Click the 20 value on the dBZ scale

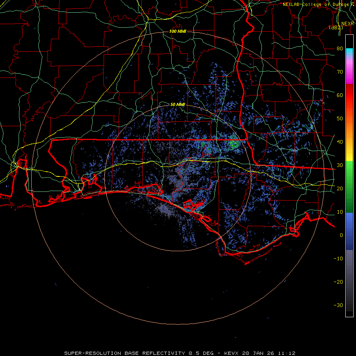click(340, 188)
